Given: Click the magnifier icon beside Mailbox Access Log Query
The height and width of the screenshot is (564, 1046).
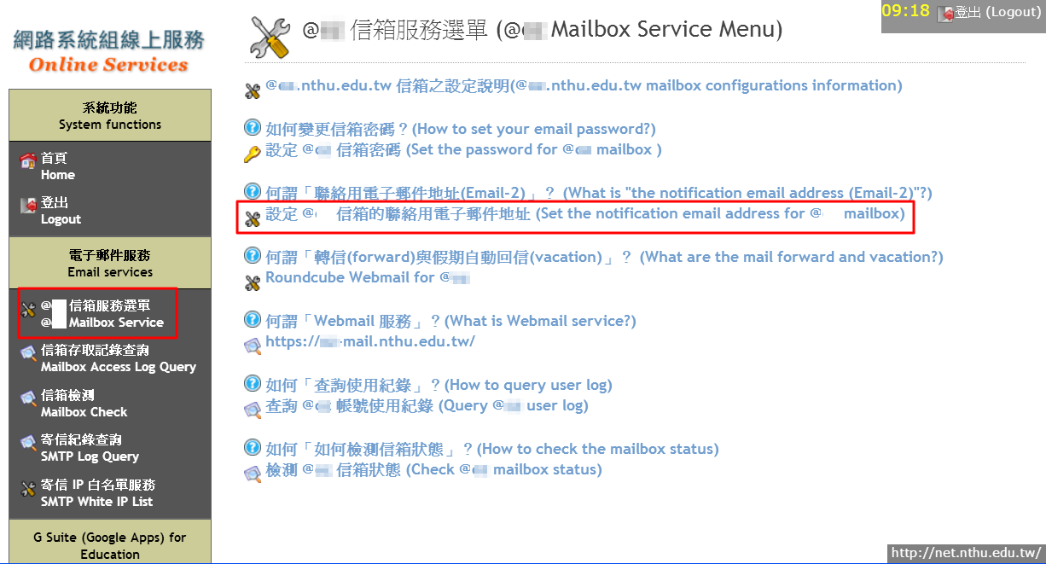Looking at the screenshot, I should [28, 353].
